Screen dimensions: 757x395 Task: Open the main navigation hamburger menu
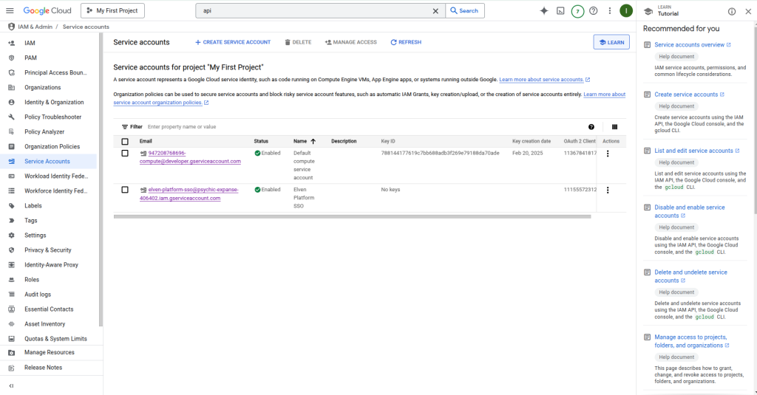point(10,11)
